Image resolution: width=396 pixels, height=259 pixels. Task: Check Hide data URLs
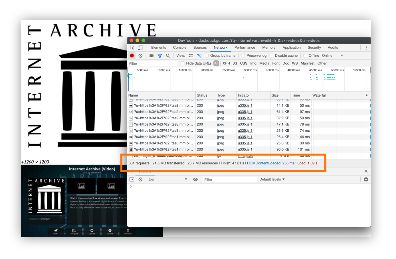(183, 63)
